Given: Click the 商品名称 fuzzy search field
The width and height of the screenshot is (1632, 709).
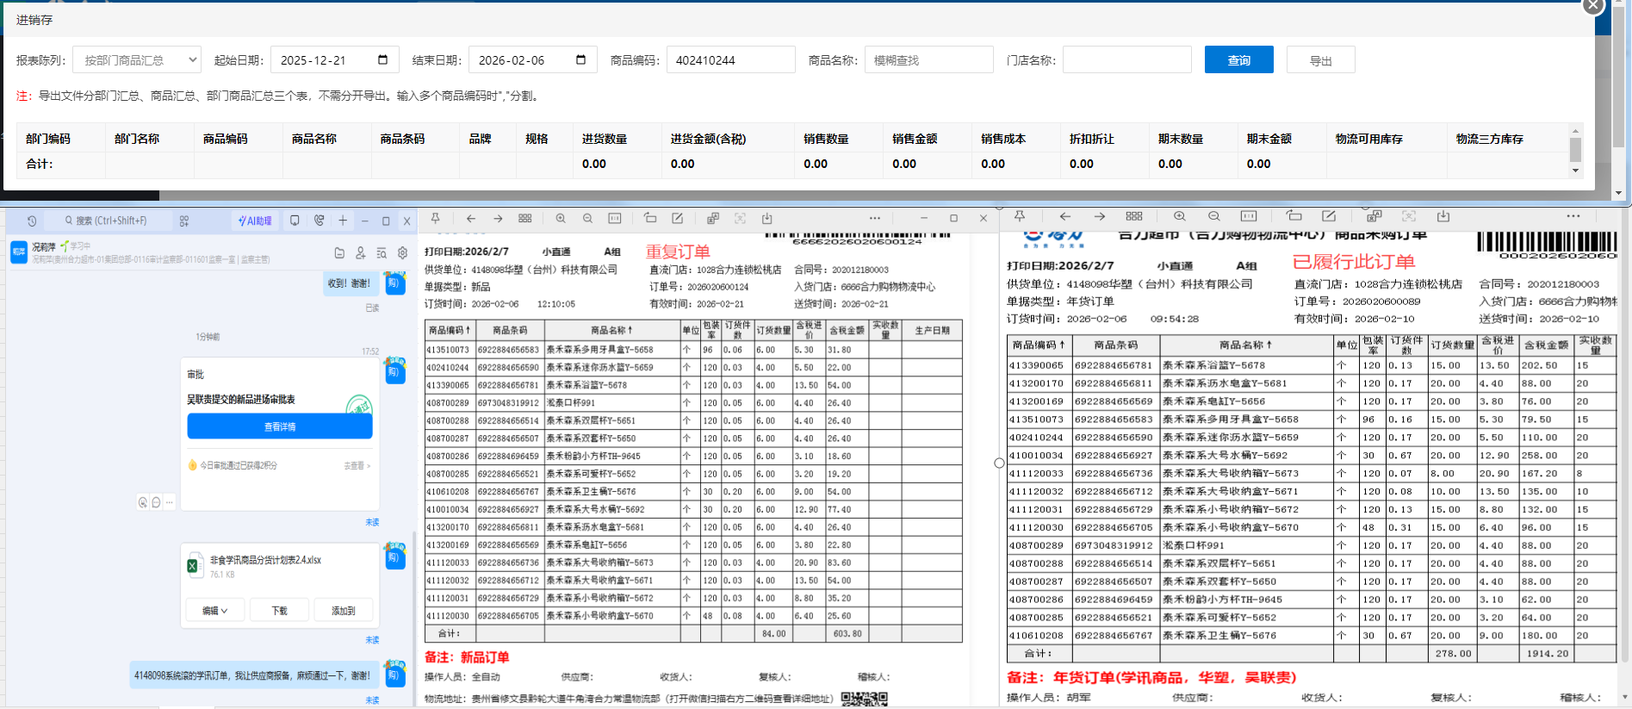Looking at the screenshot, I should click(928, 60).
